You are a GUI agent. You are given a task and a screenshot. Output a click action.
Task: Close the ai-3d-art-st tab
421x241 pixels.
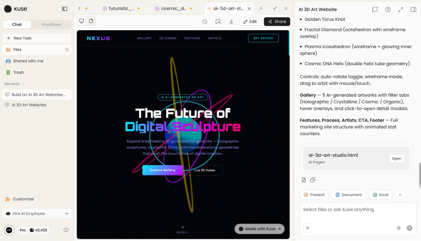point(249,8)
